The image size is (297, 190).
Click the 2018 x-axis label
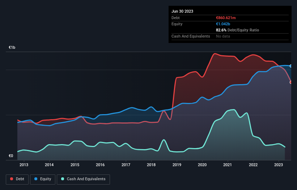[151, 165]
